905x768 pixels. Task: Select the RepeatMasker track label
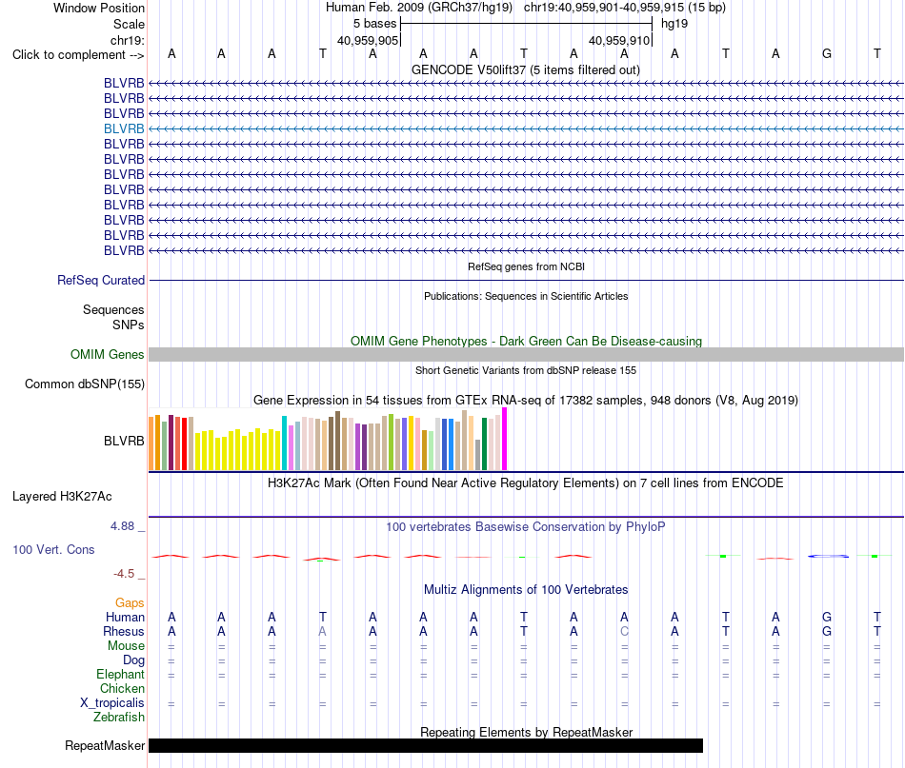click(105, 745)
